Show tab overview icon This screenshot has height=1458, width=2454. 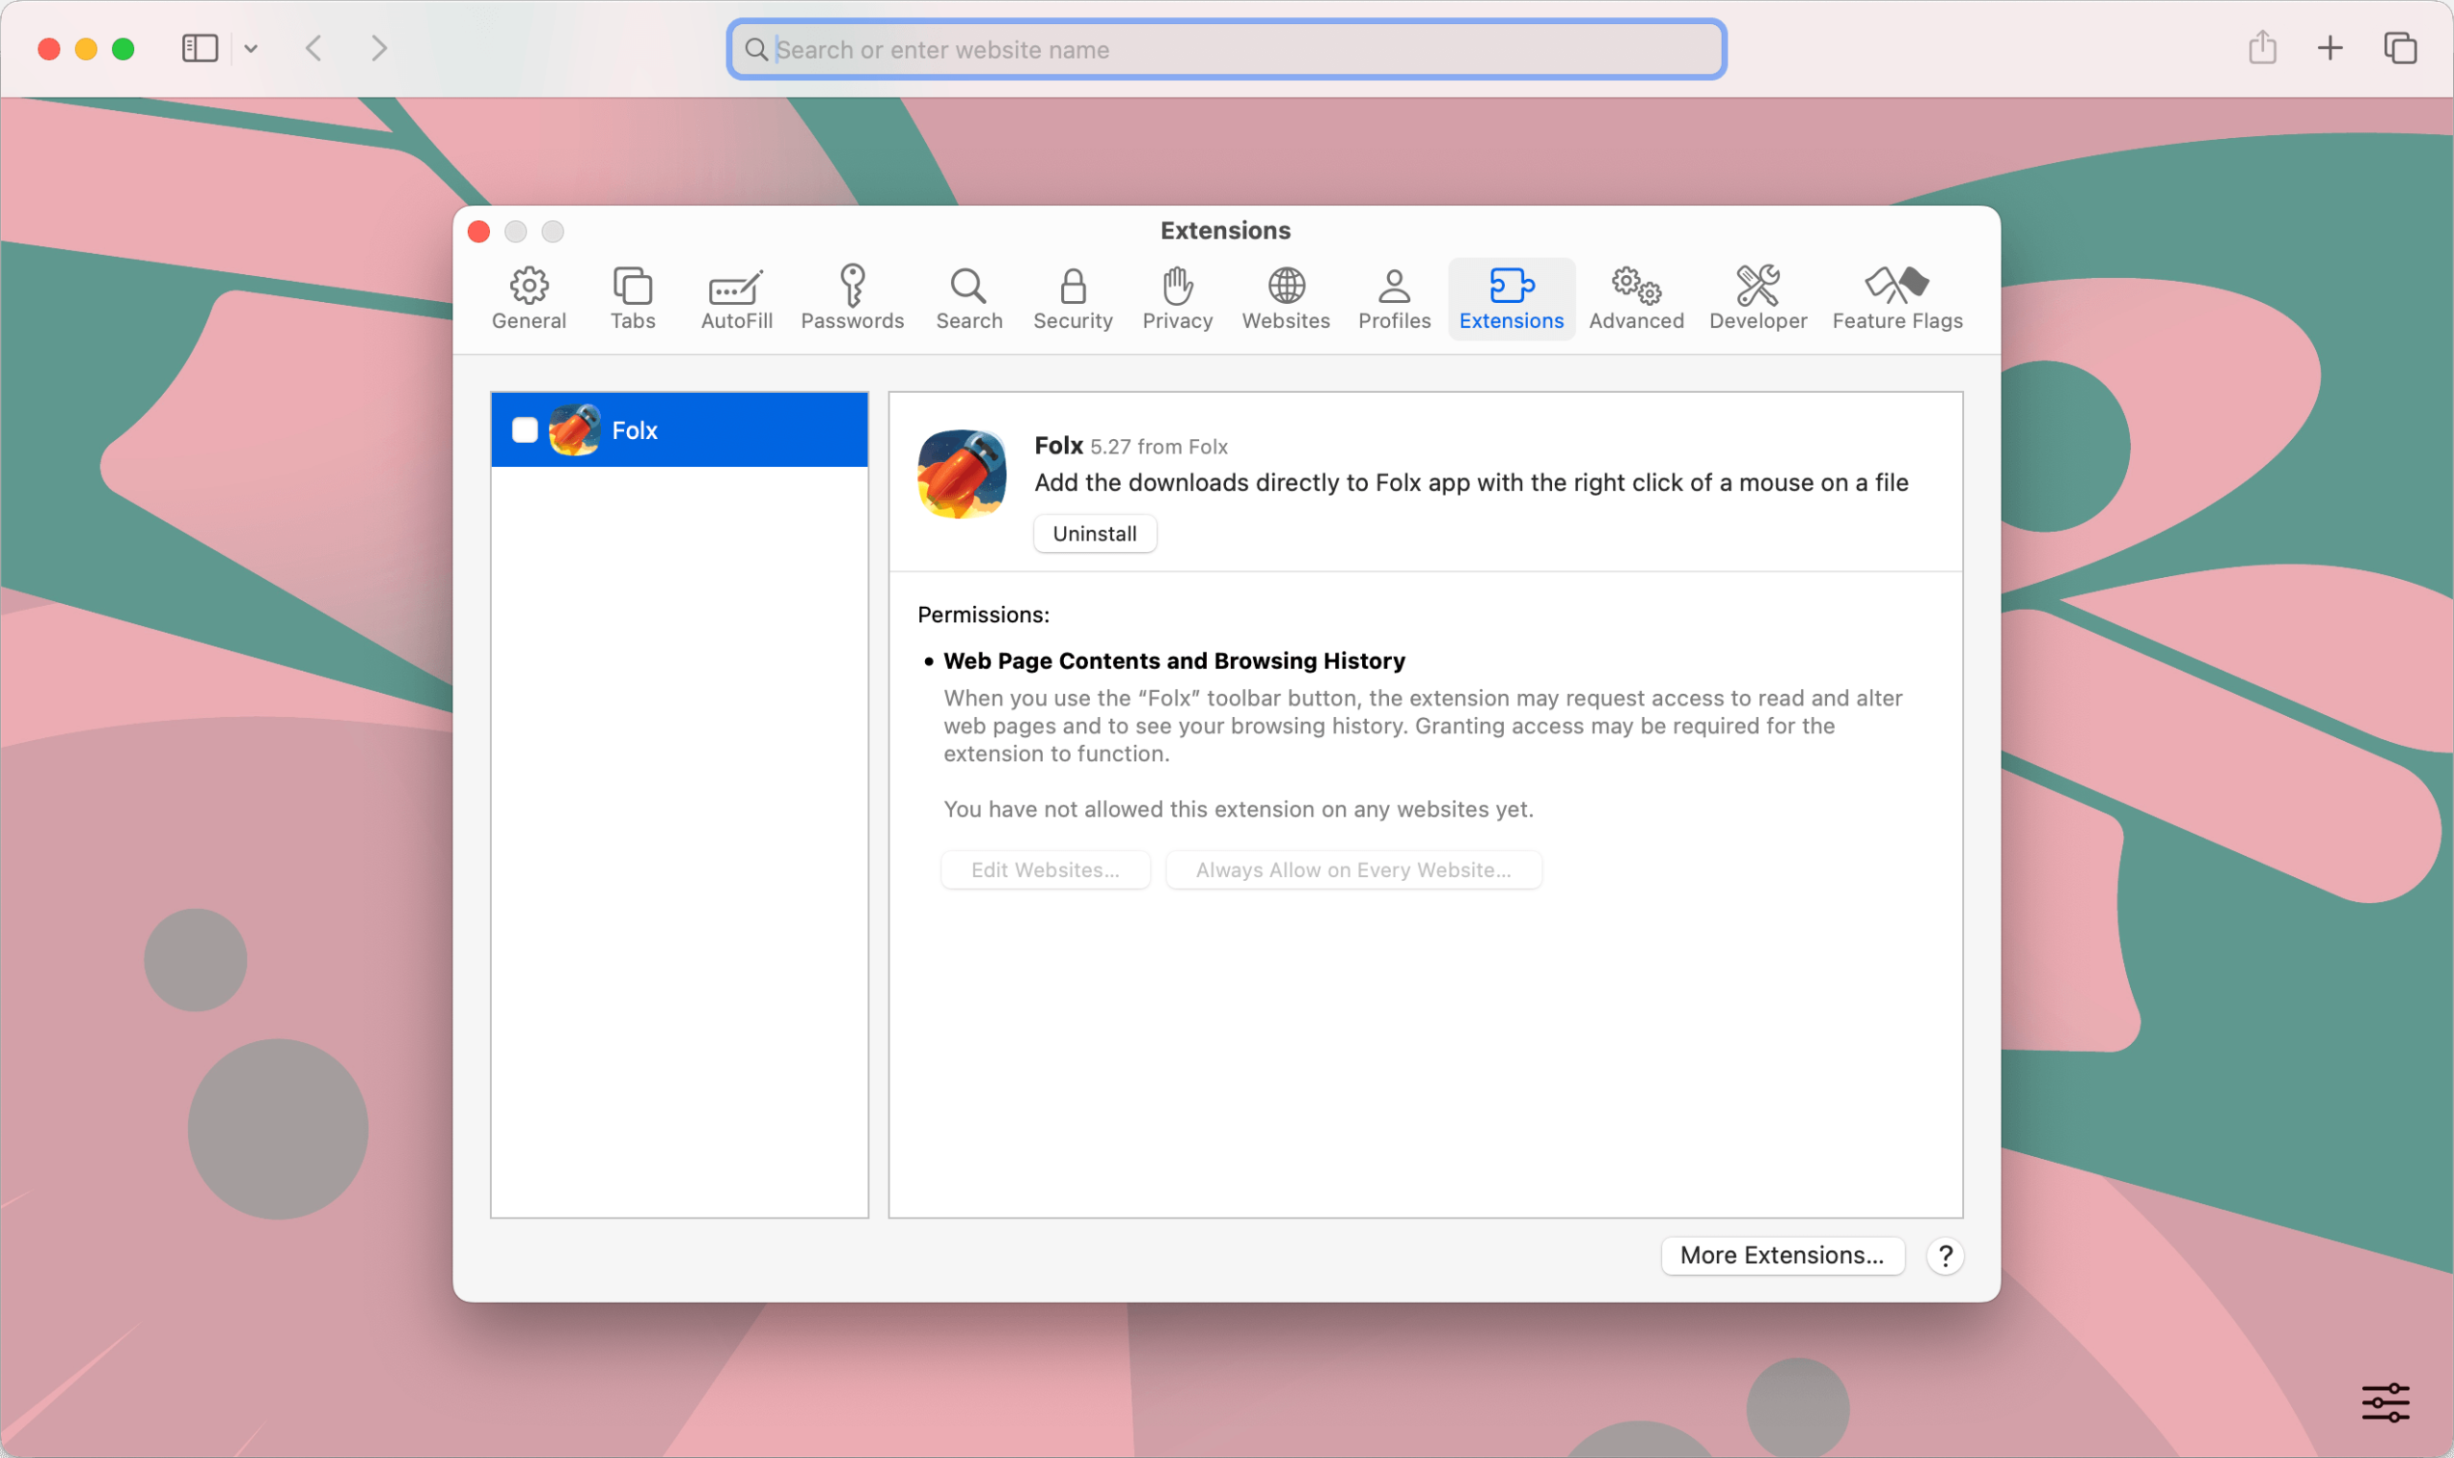point(2399,48)
